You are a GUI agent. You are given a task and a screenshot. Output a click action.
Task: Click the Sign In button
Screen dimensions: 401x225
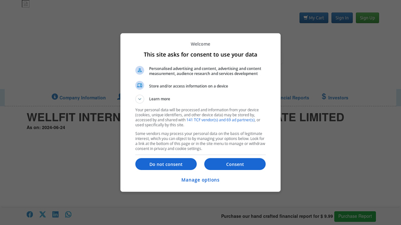[342, 18]
